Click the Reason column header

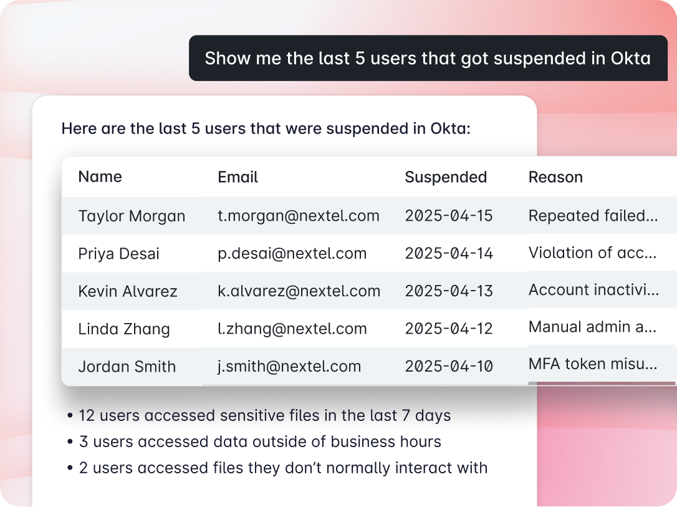[555, 177]
